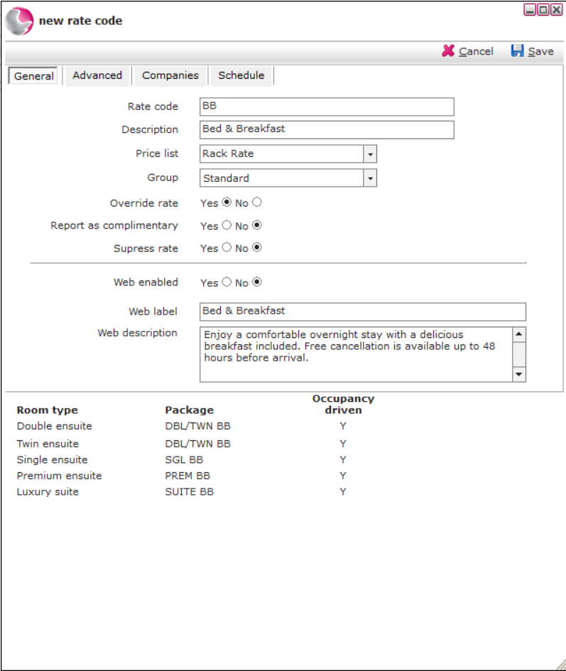
Task: Click the Standard group combo box value
Action: click(282, 178)
